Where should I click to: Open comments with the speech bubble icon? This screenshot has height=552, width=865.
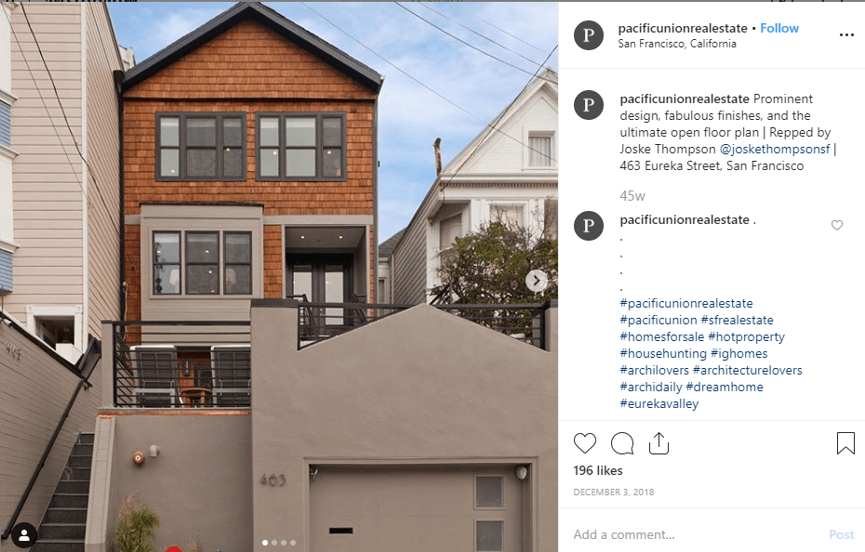click(622, 443)
